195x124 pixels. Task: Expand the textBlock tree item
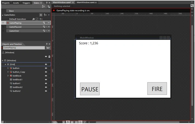[x=8, y=76]
